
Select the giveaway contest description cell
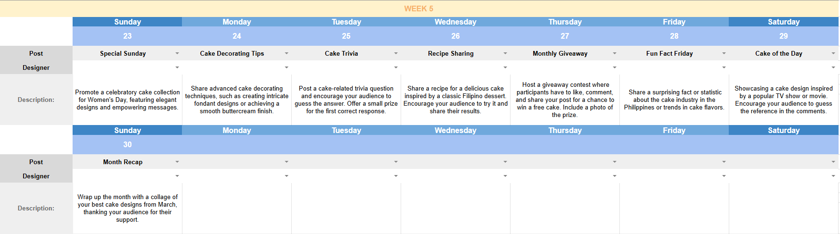coord(565,100)
